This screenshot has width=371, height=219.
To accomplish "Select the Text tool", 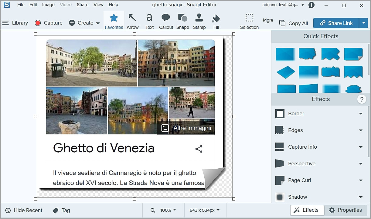I will 149,21.
